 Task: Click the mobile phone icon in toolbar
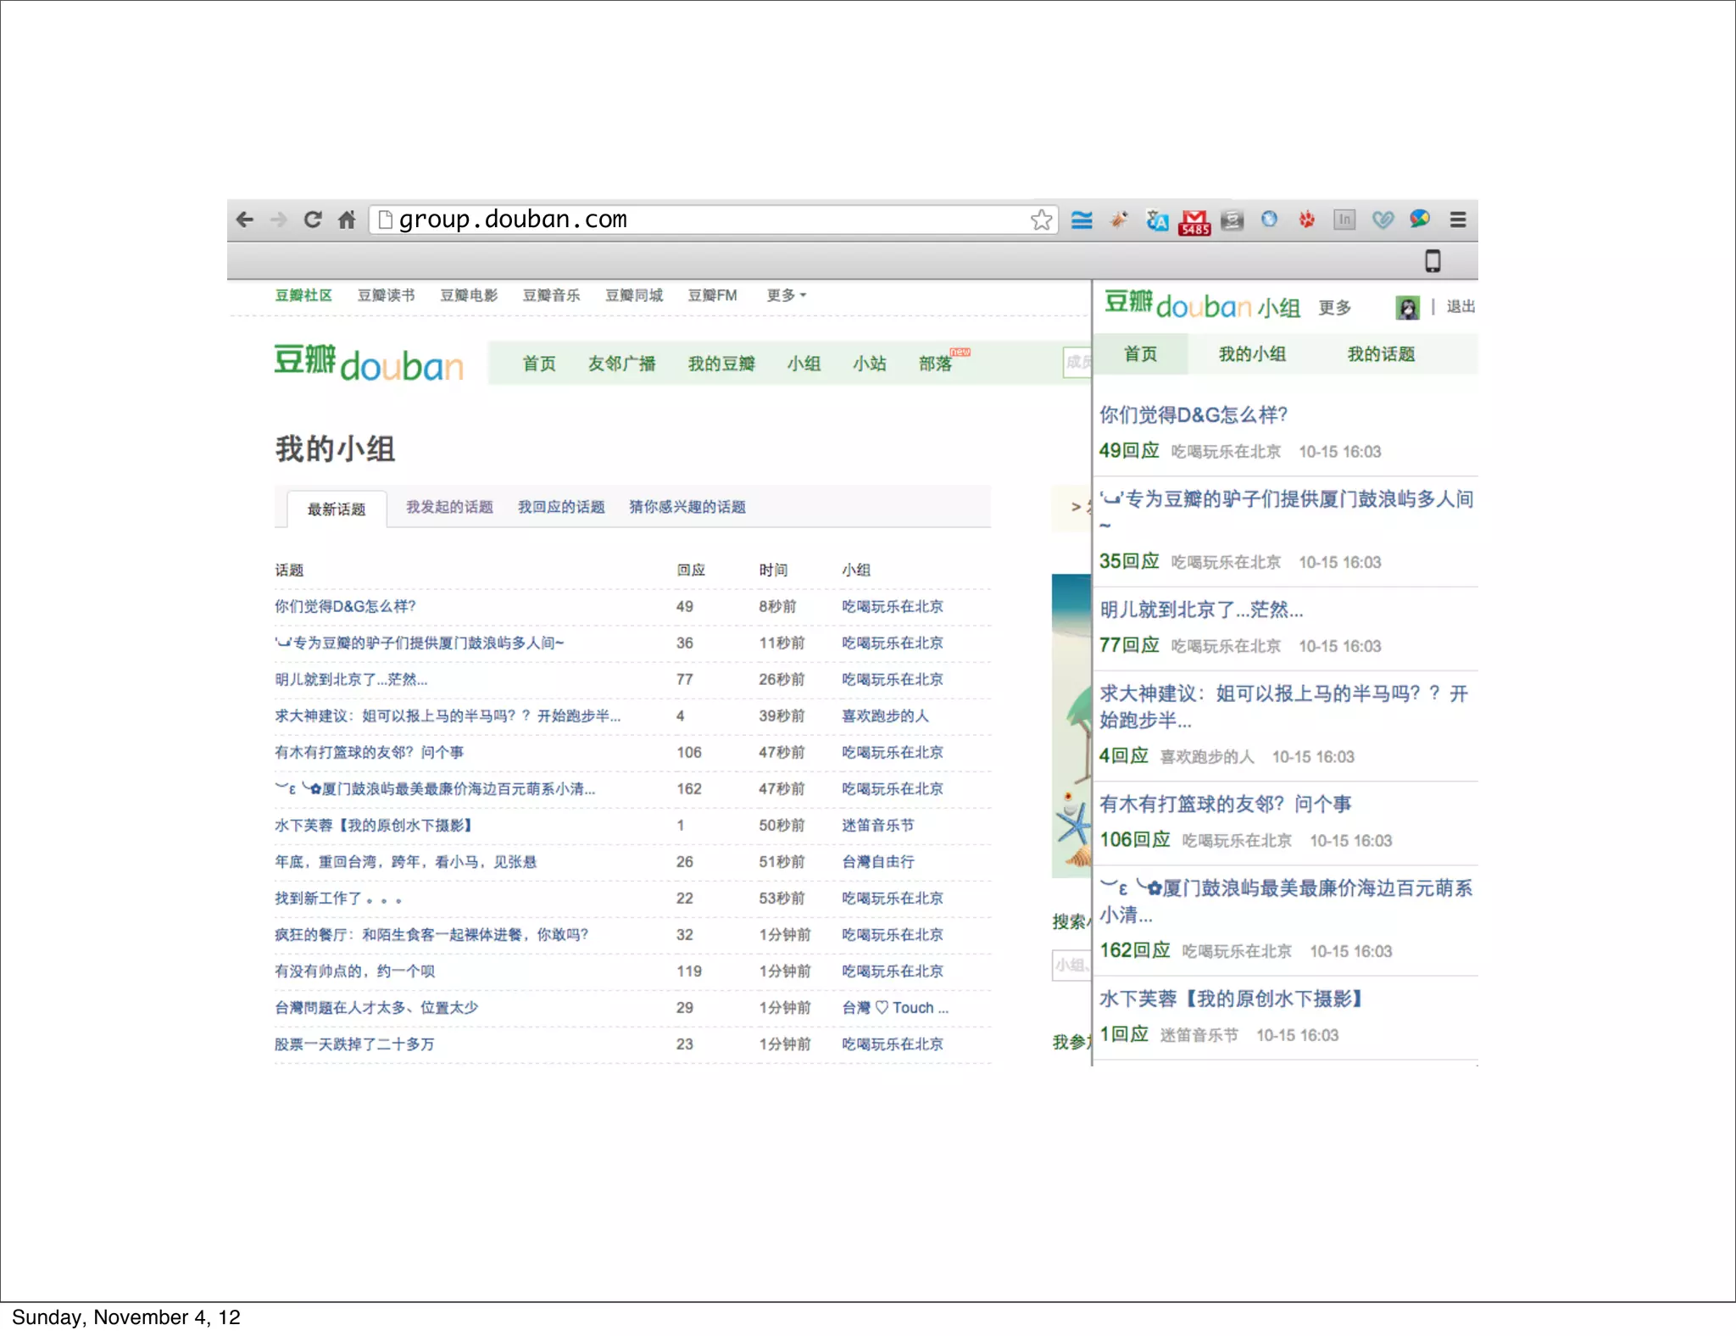(x=1433, y=261)
